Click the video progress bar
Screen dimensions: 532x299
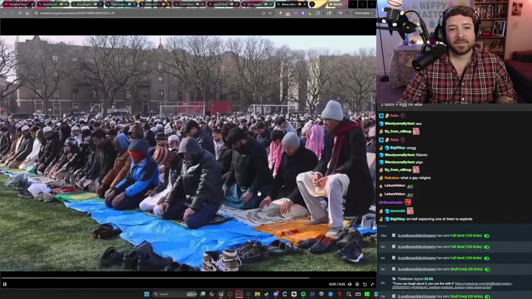(188, 278)
